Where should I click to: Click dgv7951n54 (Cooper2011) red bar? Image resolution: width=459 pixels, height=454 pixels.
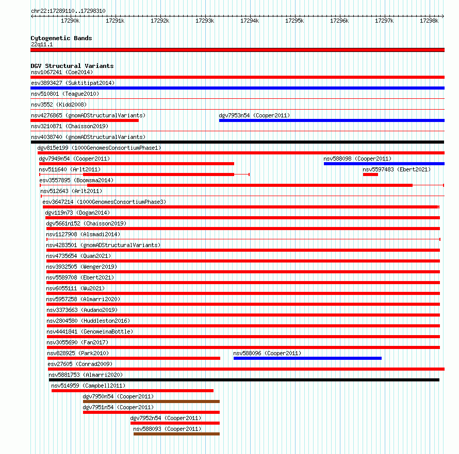[x=151, y=412]
